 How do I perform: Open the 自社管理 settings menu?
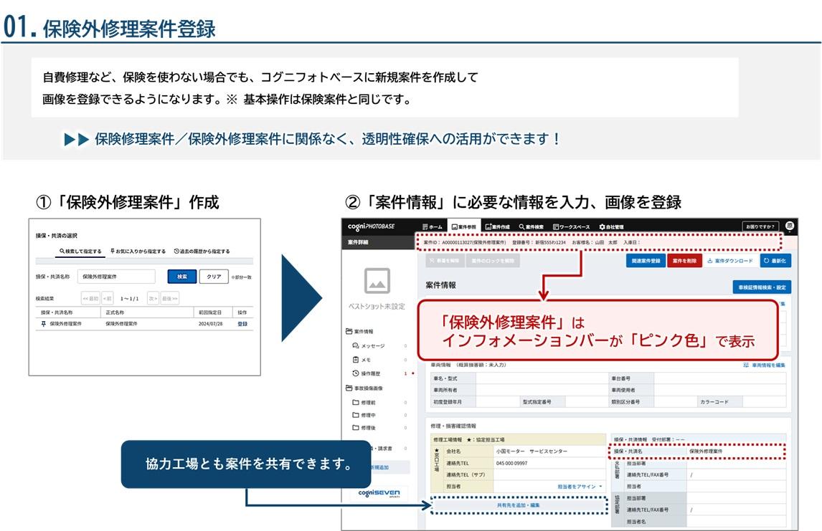[611, 226]
